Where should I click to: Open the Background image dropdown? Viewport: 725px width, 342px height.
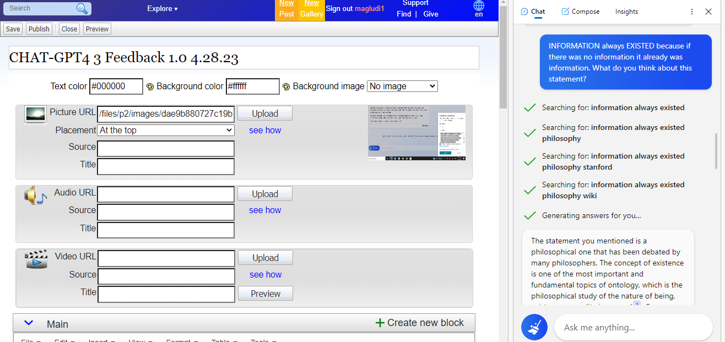pos(402,86)
